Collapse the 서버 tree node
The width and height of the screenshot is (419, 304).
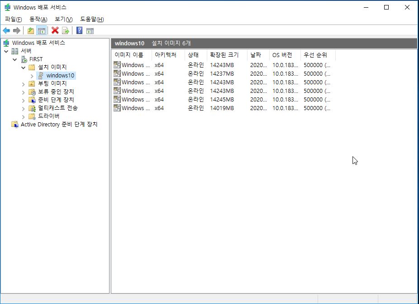[x=6, y=51]
